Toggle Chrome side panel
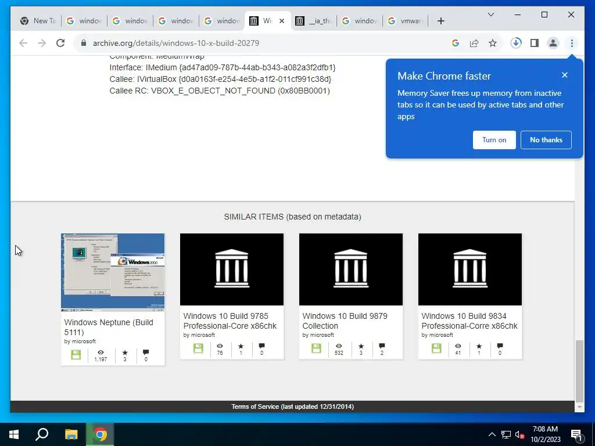 point(535,43)
